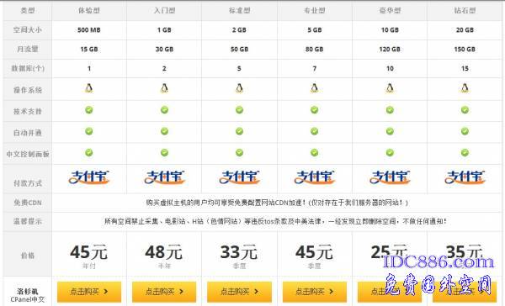The height and width of the screenshot is (306, 505).
Task: Click green check for 技术支持 under 钻石型
Action: tap(465, 110)
